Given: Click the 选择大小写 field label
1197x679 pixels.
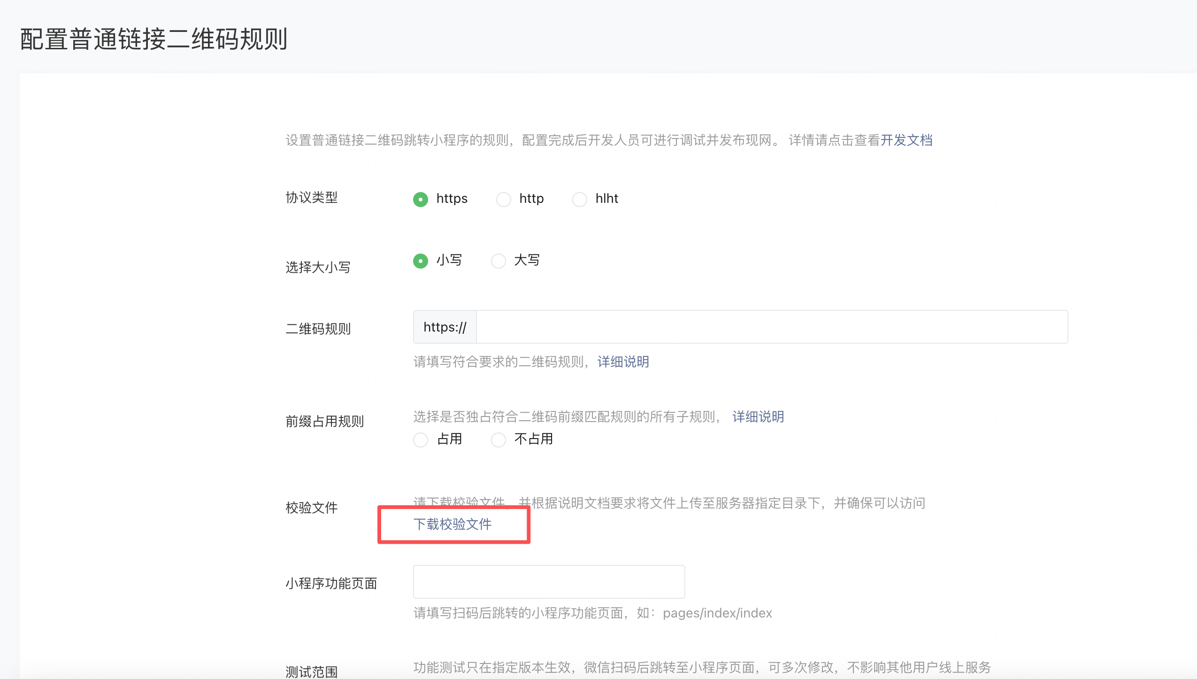Looking at the screenshot, I should (x=318, y=267).
